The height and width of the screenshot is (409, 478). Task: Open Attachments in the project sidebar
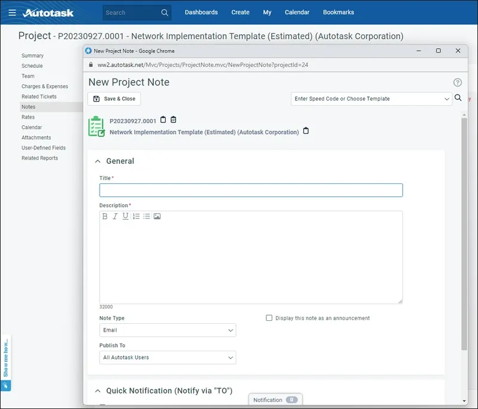(36, 138)
